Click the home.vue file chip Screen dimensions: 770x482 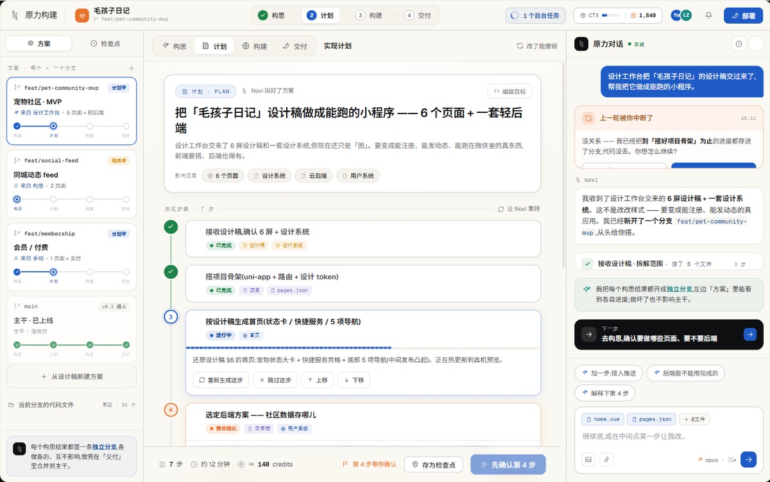click(x=603, y=419)
